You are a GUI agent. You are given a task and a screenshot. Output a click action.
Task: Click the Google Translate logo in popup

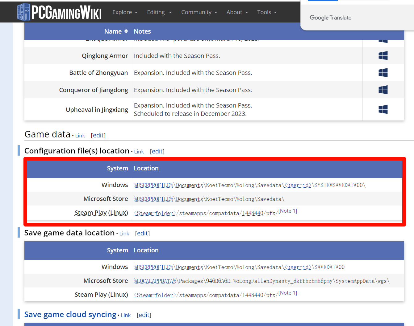click(330, 18)
